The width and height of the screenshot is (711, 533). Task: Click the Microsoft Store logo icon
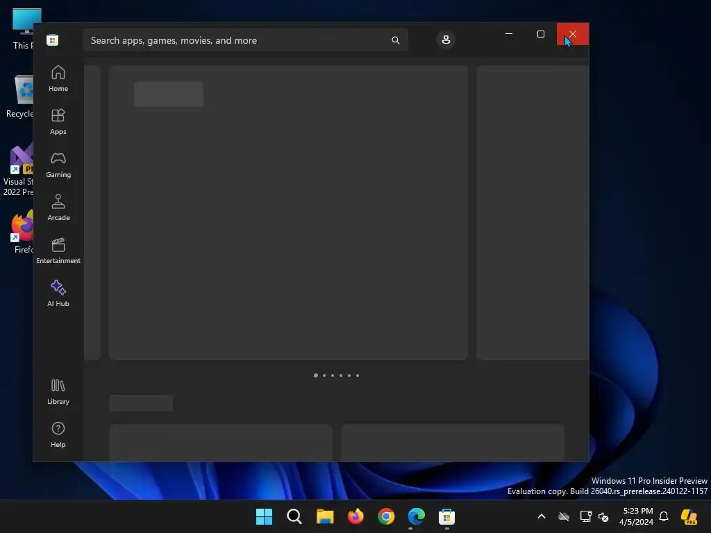coord(53,40)
